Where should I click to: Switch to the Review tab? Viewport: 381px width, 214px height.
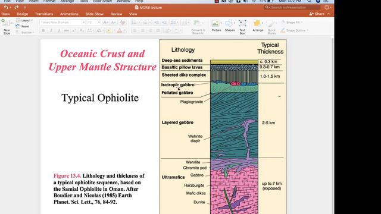[x=117, y=14]
